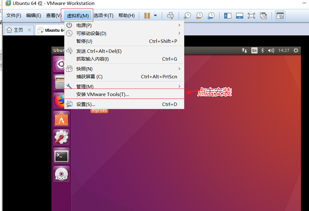The width and height of the screenshot is (309, 211).
Task: Expand the 快照(N) submenu
Action: [124, 69]
